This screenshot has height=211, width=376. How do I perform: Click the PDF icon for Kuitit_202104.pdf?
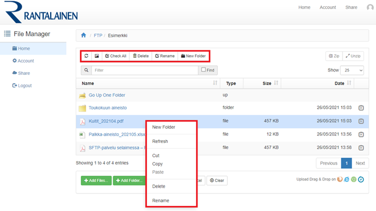82,122
